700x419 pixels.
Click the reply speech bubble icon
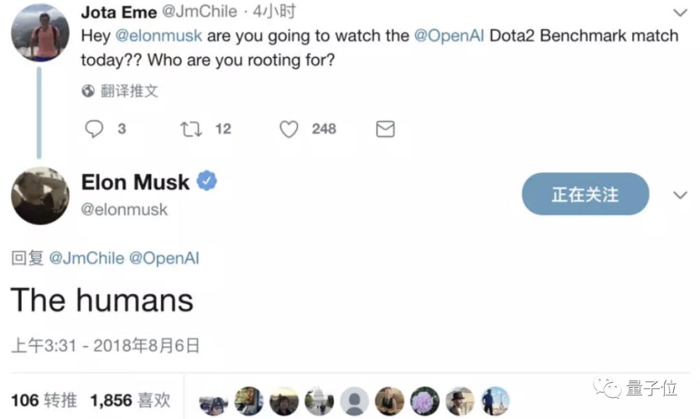coord(94,129)
